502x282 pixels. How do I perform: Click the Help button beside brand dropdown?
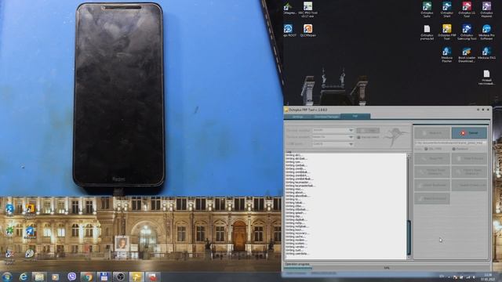[368, 131]
